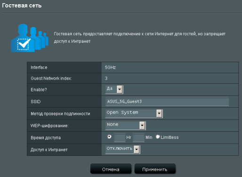Click the Hr hours input field
The width and height of the screenshot is (242, 177).
[x=120, y=137]
